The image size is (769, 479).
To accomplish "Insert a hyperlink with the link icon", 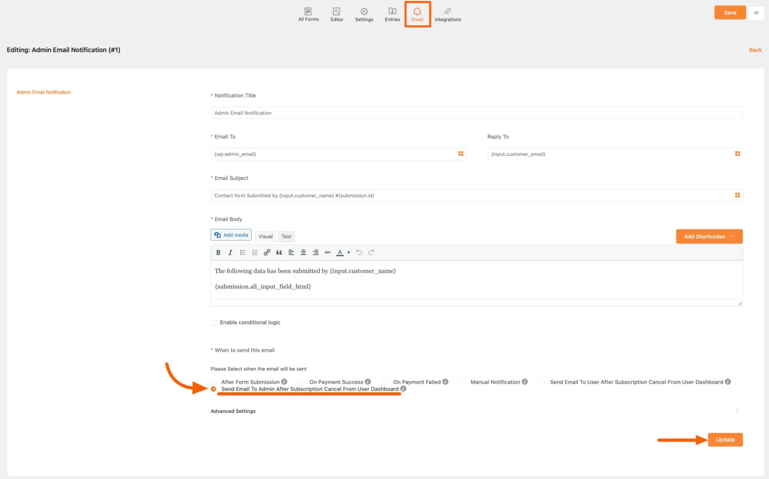I will coord(267,252).
